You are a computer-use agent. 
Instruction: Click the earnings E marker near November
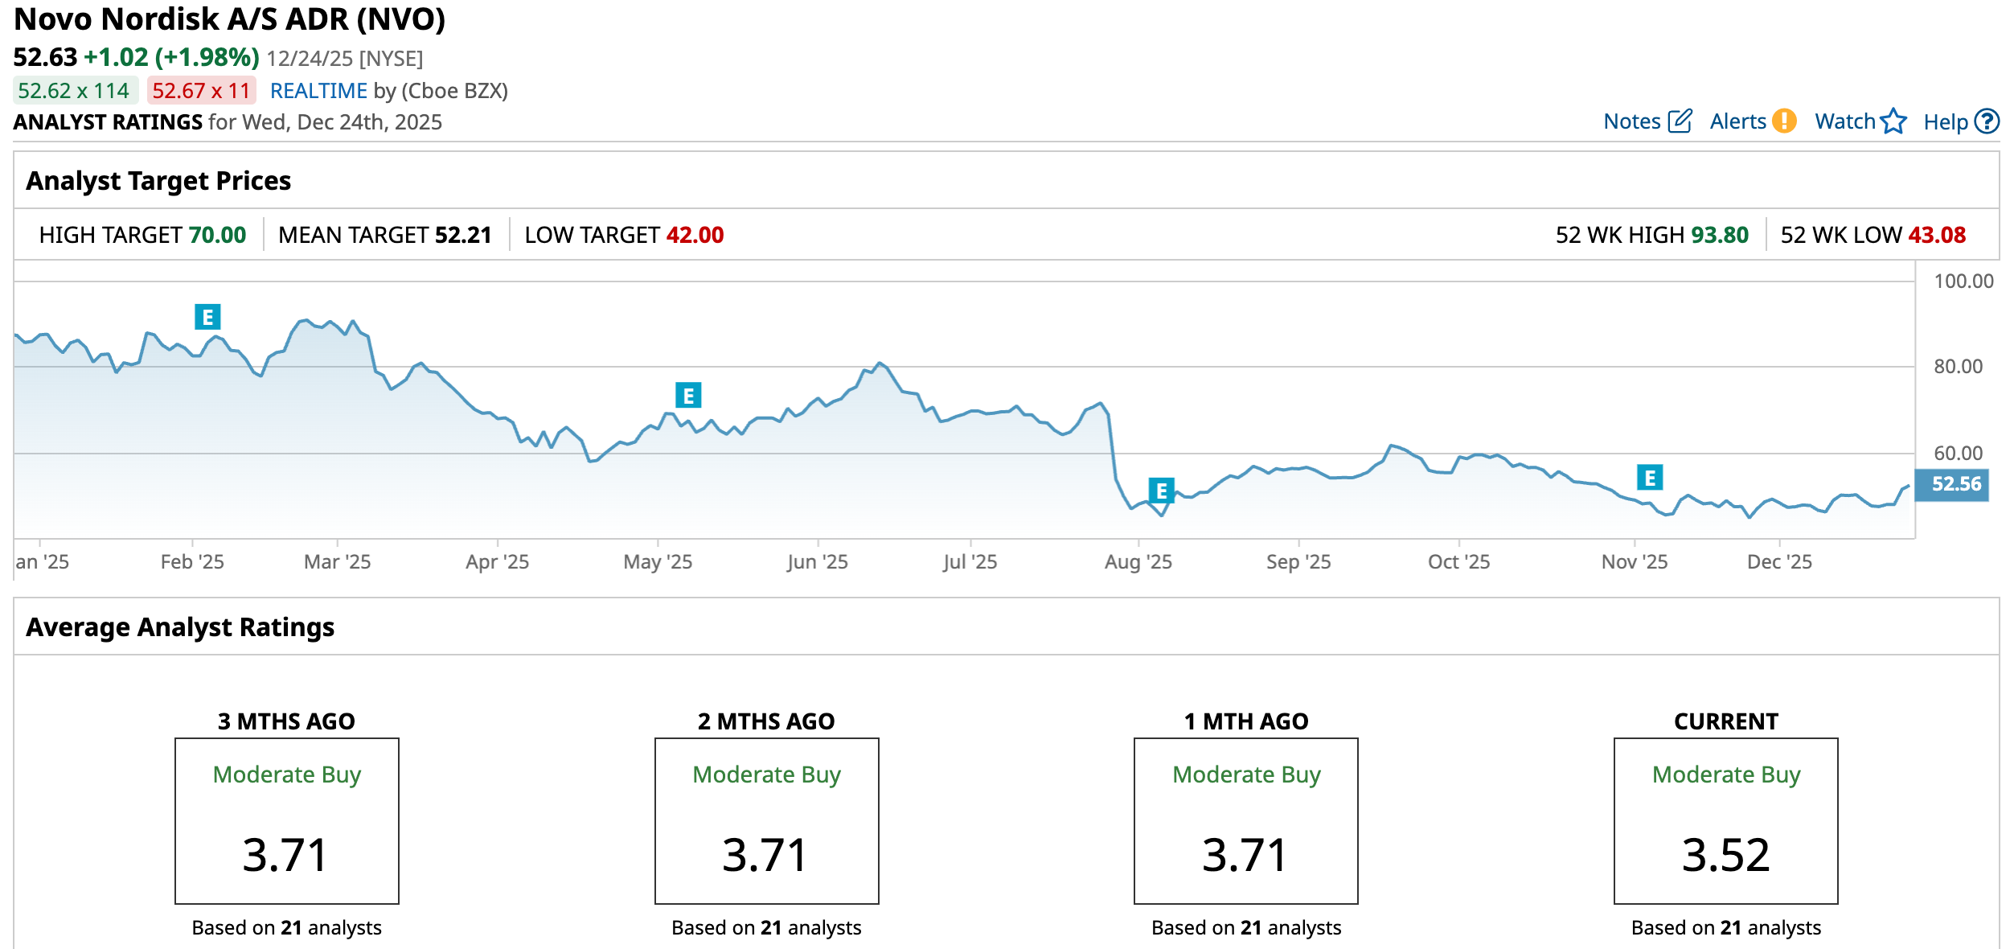[x=1650, y=478]
